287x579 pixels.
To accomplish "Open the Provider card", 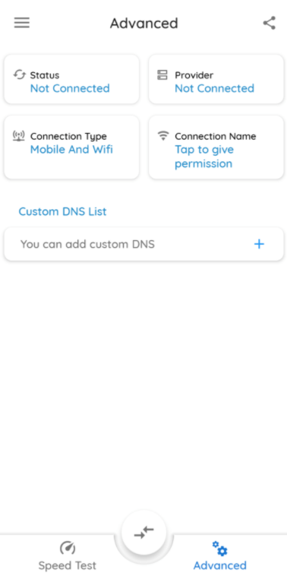I will (216, 79).
